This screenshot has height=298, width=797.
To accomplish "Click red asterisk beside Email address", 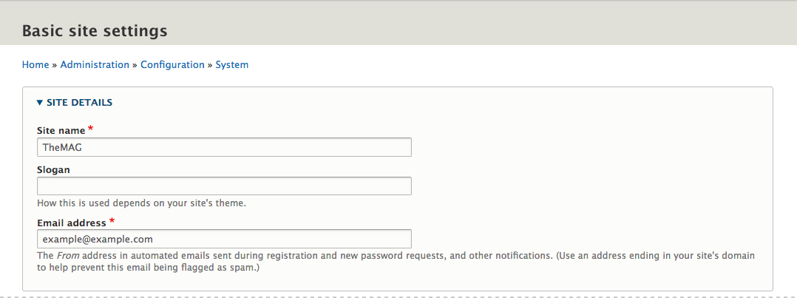I will click(112, 220).
